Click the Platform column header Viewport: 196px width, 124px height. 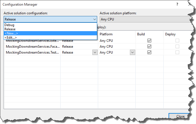click(x=117, y=34)
